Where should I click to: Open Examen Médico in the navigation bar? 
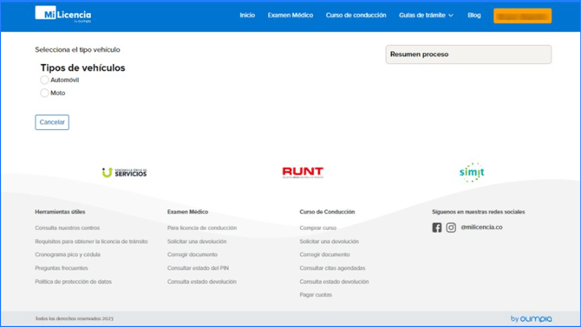(x=290, y=16)
